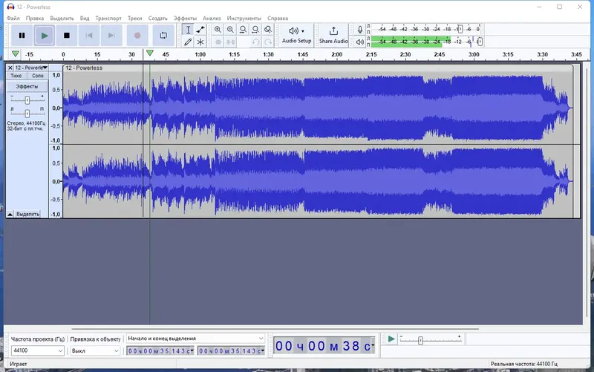Click the Redo arrow icon
The width and height of the screenshot is (594, 372).
pos(268,42)
